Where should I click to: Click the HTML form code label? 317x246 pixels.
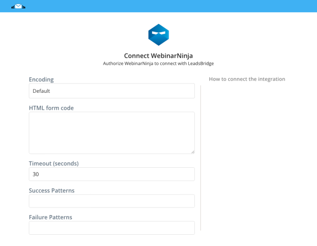click(x=51, y=108)
